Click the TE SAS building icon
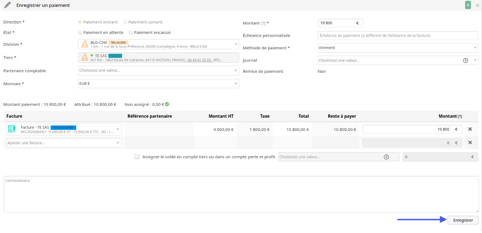Viewport: 482px width, 233px height. [84, 57]
